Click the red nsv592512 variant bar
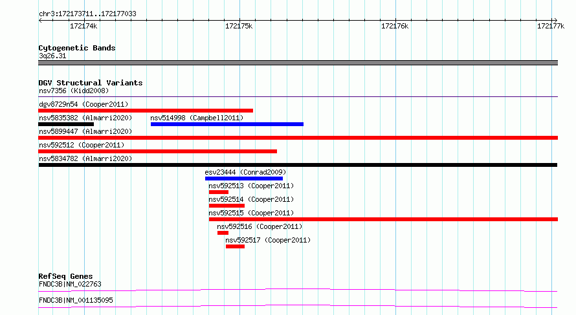The height and width of the screenshot is (315, 576). pos(158,151)
